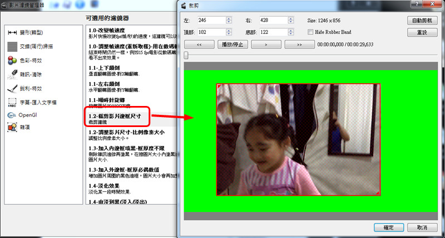
Task: Click the 自動剪裁 auto crop button
Action: 422,21
